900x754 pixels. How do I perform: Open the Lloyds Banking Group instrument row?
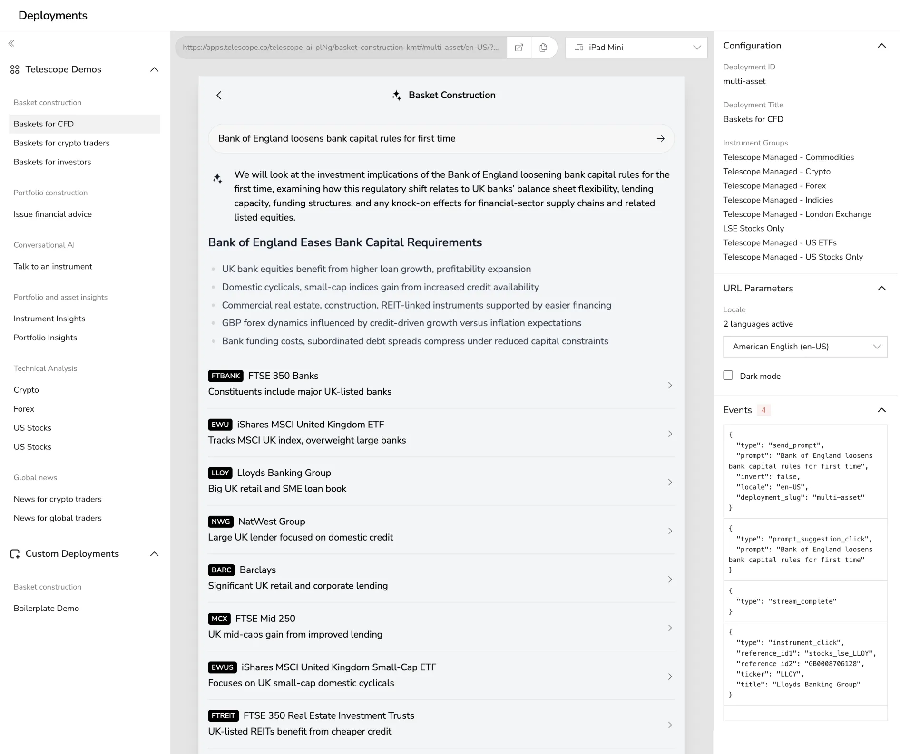click(x=440, y=482)
